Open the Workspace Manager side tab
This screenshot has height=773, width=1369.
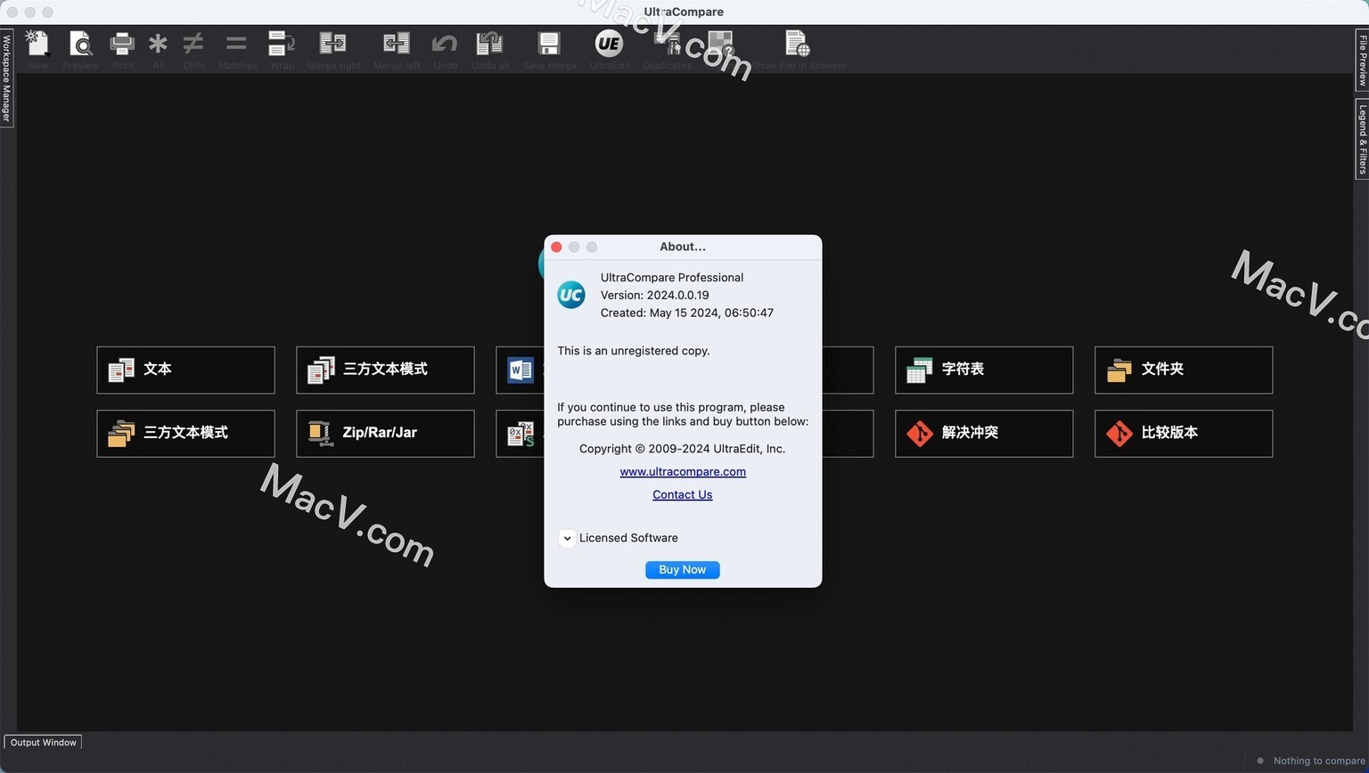pyautogui.click(x=6, y=78)
